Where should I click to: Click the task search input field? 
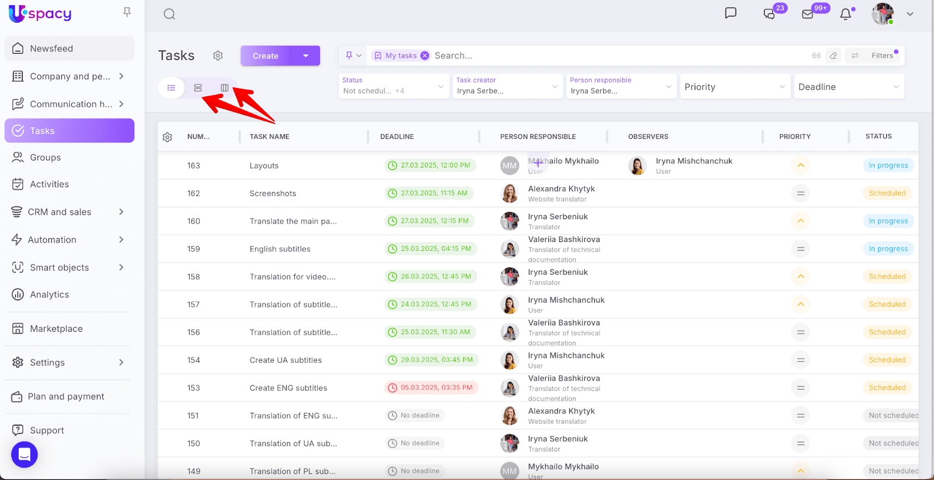(584, 55)
